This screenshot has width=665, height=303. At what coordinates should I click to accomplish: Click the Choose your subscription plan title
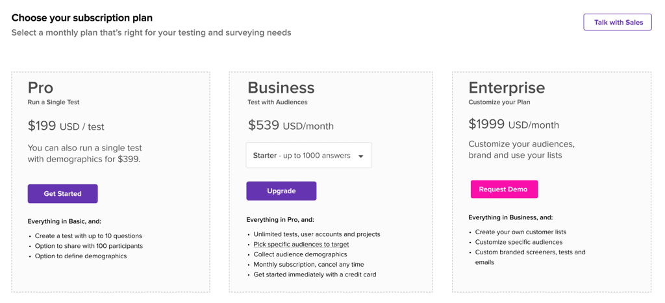point(82,18)
